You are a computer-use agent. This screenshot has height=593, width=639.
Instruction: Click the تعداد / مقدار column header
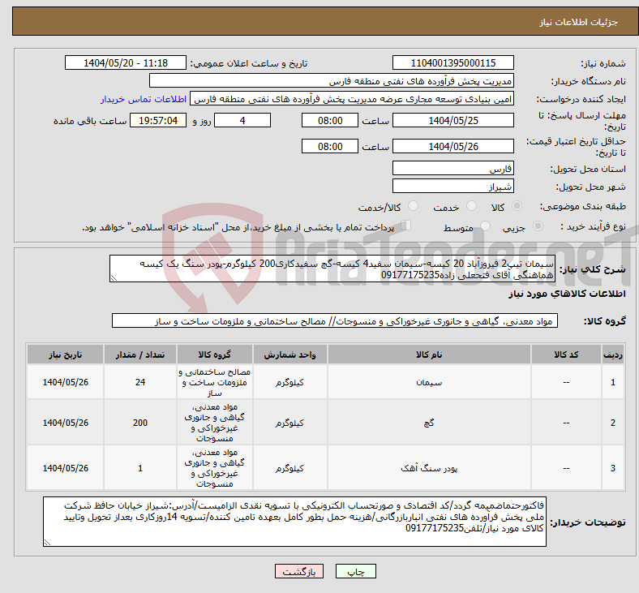[x=140, y=355]
